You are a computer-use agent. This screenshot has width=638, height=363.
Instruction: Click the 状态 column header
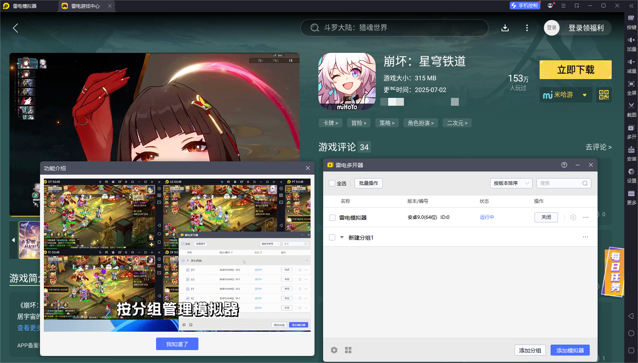pyautogui.click(x=484, y=201)
